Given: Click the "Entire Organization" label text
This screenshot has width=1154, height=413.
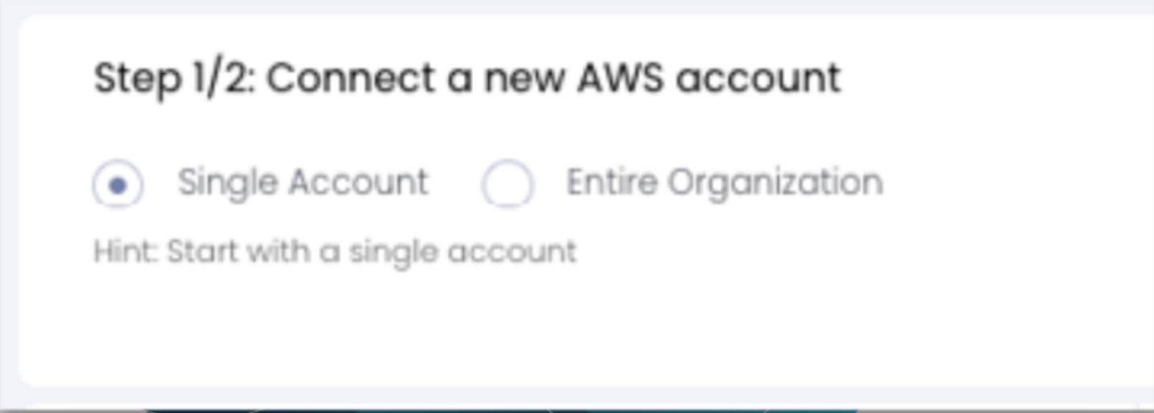Looking at the screenshot, I should tap(724, 182).
